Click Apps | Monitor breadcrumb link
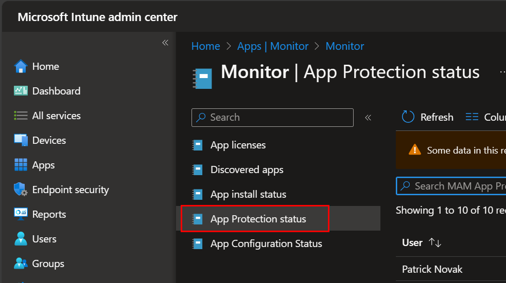Screen dimensions: 506x283 coord(273,46)
